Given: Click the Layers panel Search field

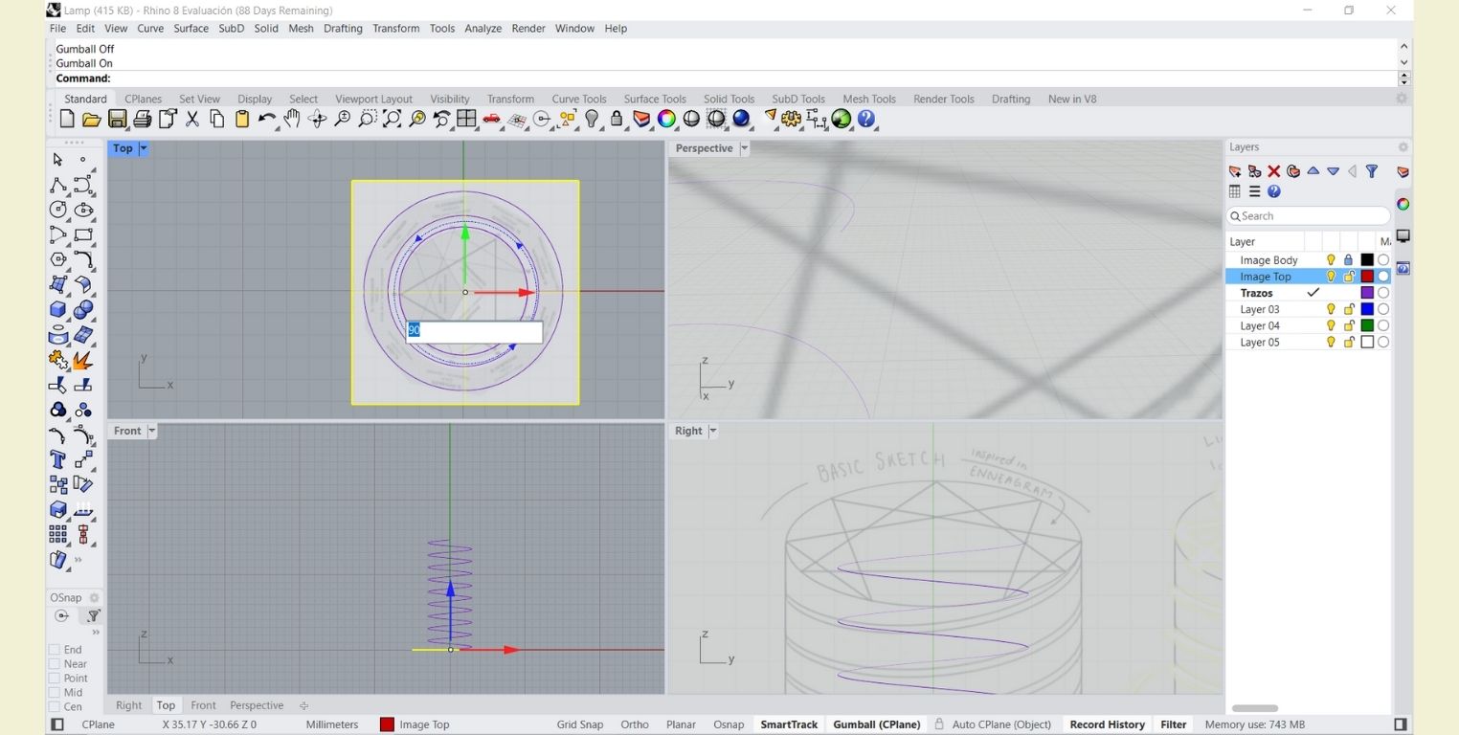Looking at the screenshot, I should (1309, 216).
